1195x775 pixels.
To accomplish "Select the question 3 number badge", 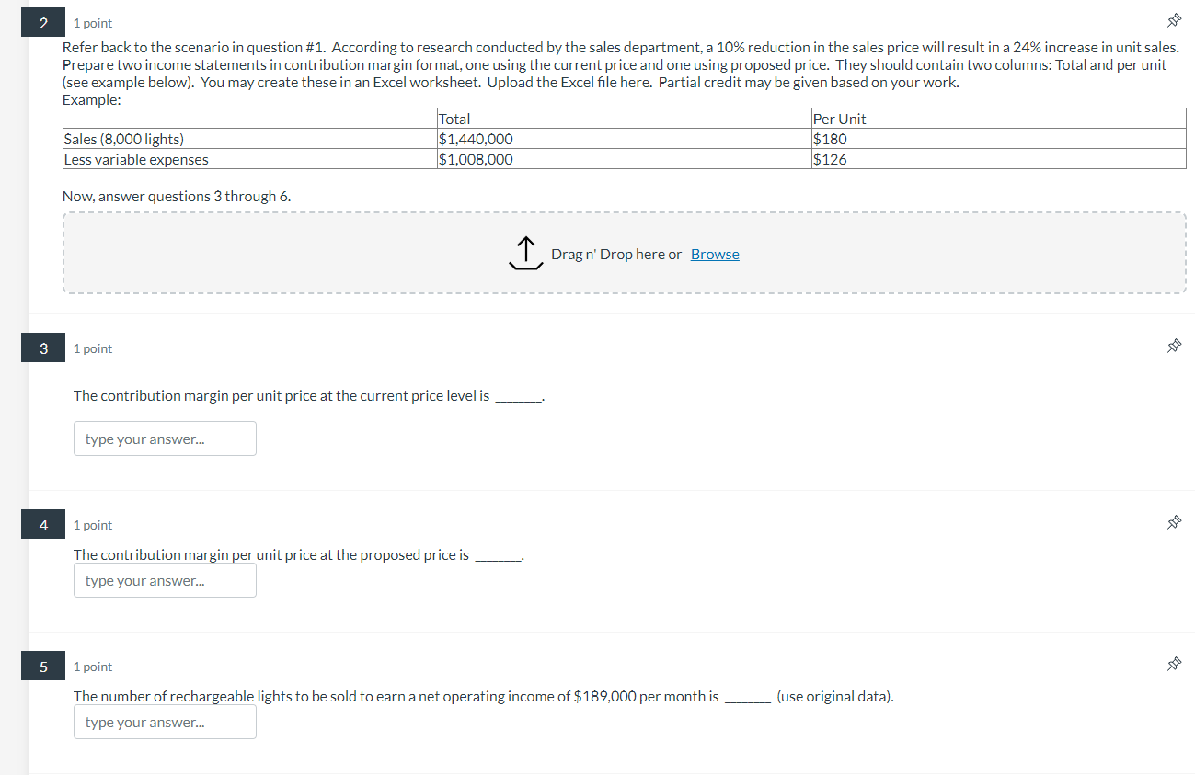I will click(43, 348).
